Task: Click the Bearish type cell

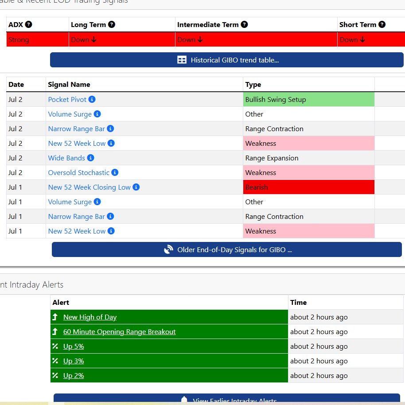Action: pyautogui.click(x=309, y=187)
